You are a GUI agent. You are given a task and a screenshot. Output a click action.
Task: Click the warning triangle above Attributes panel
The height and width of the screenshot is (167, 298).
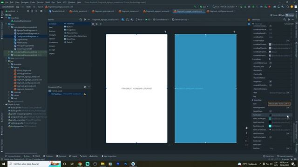[x=249, y=19]
